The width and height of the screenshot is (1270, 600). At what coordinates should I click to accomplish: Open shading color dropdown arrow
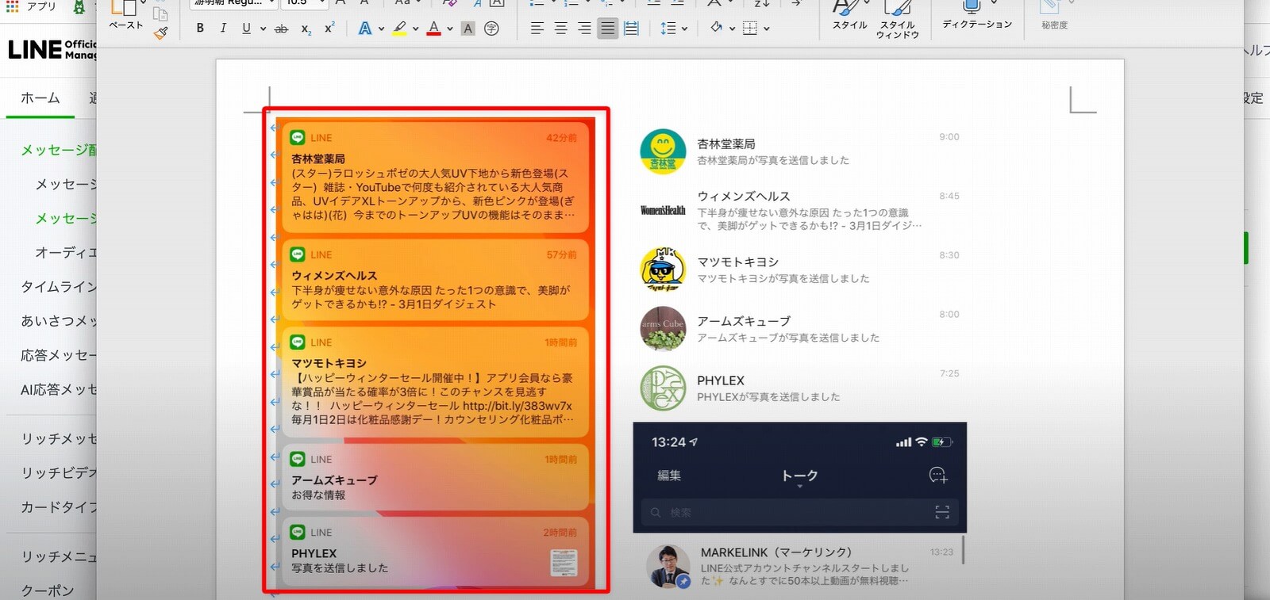click(733, 29)
